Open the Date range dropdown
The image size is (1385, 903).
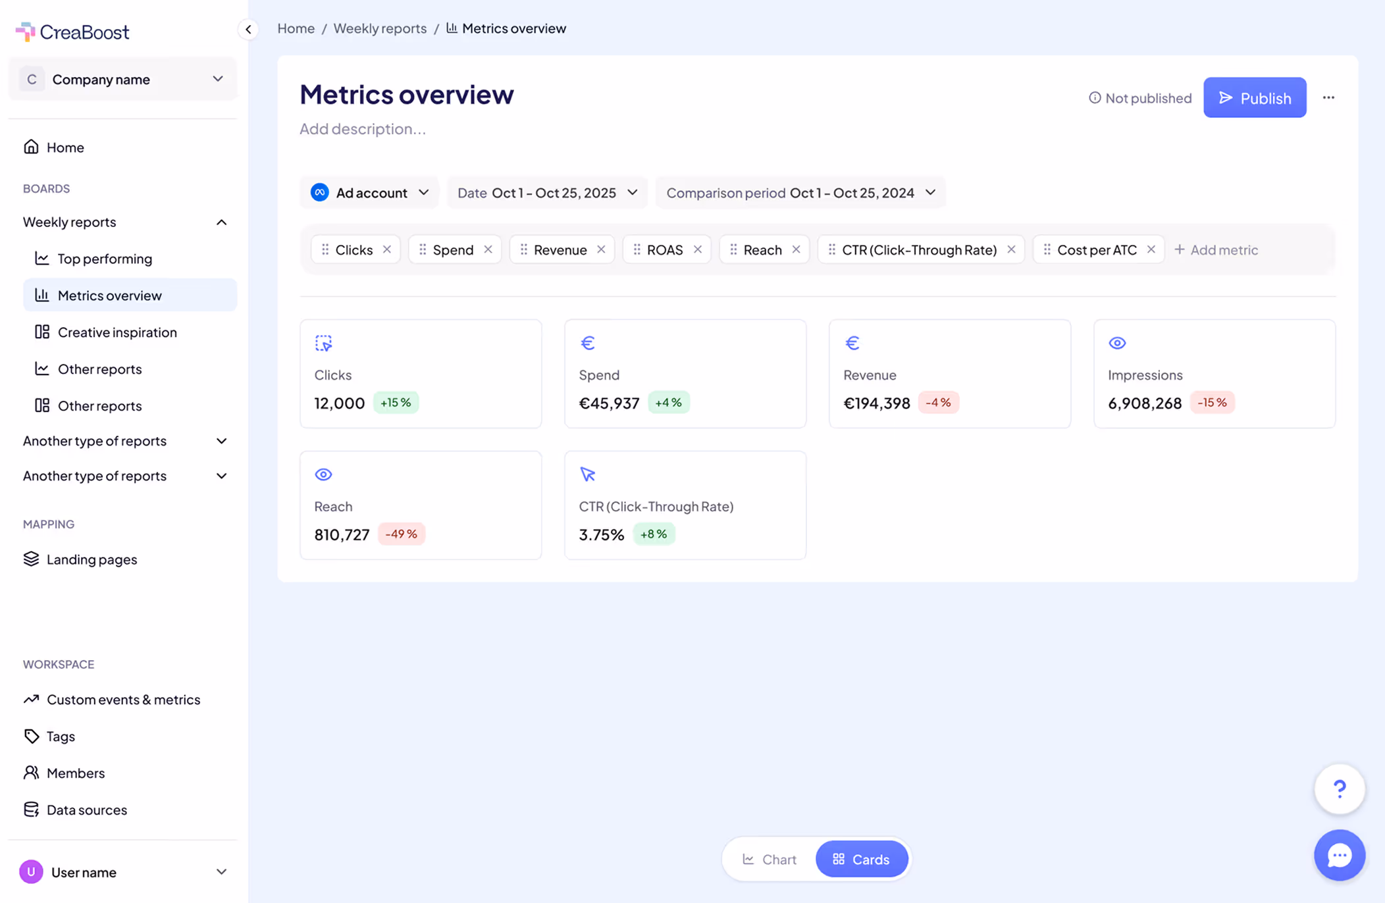click(547, 193)
